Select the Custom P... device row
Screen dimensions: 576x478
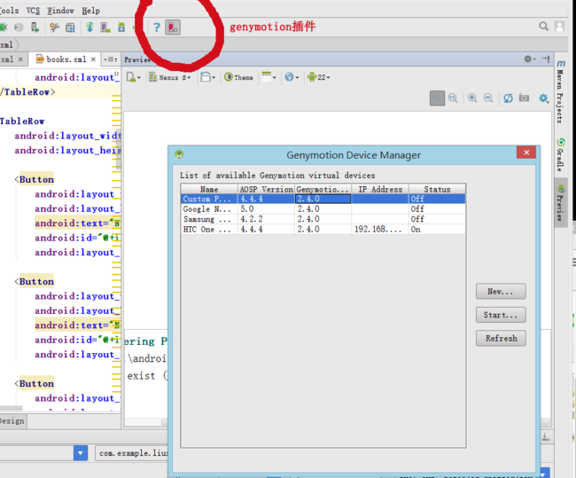[x=323, y=199]
